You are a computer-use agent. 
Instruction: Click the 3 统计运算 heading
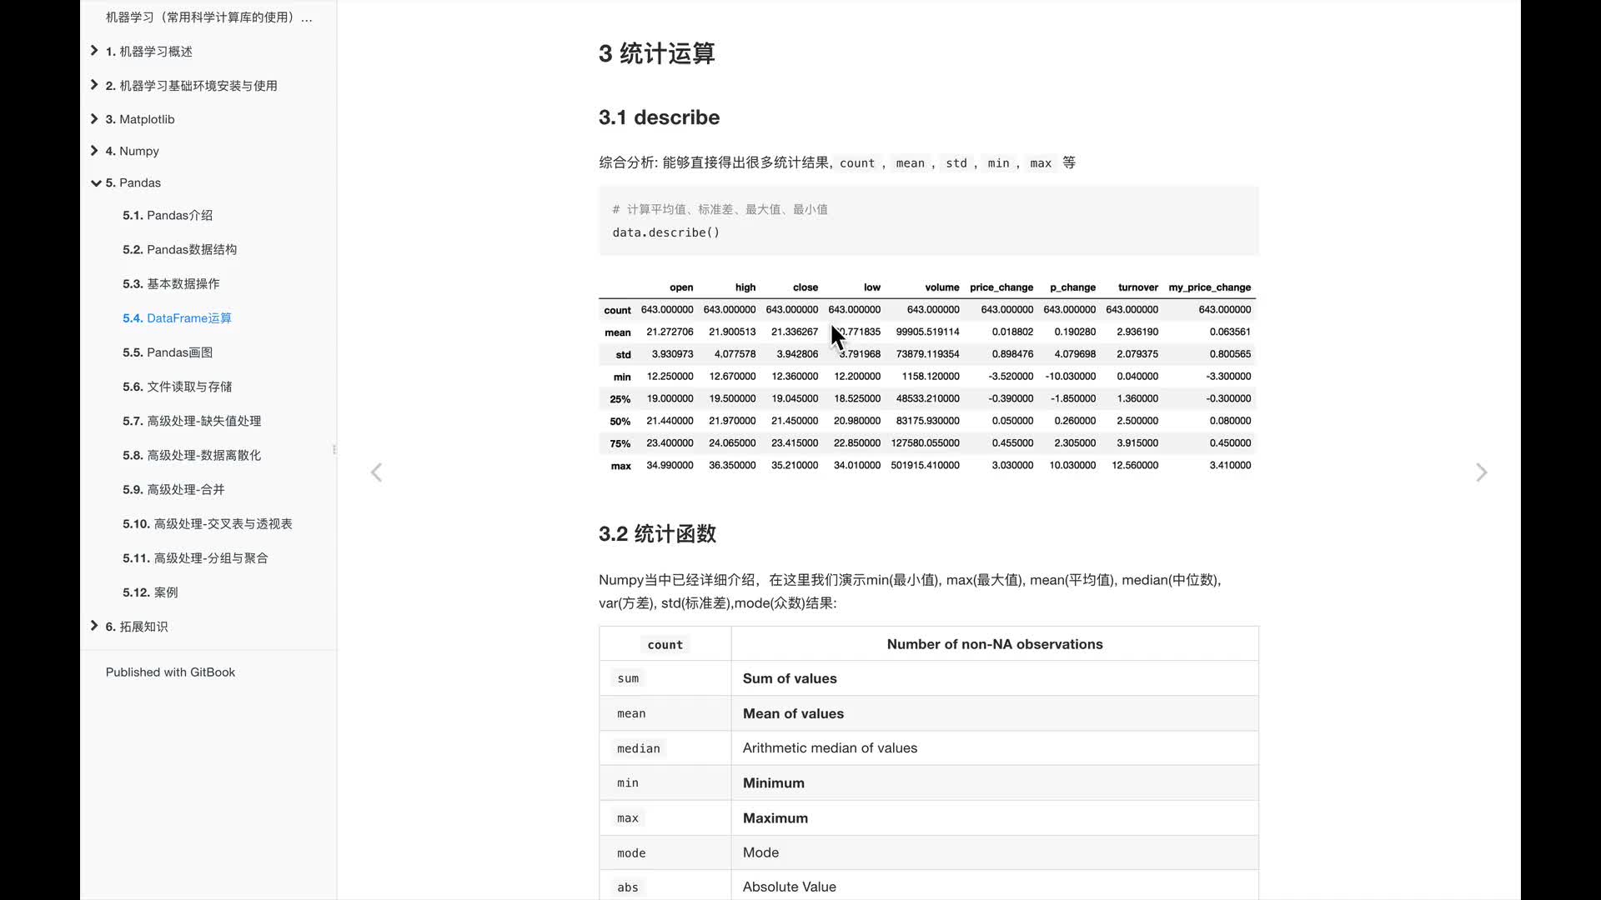tap(656, 54)
